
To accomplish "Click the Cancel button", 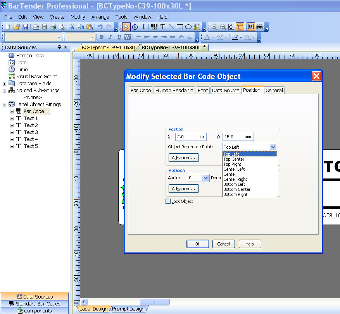I will pos(224,244).
